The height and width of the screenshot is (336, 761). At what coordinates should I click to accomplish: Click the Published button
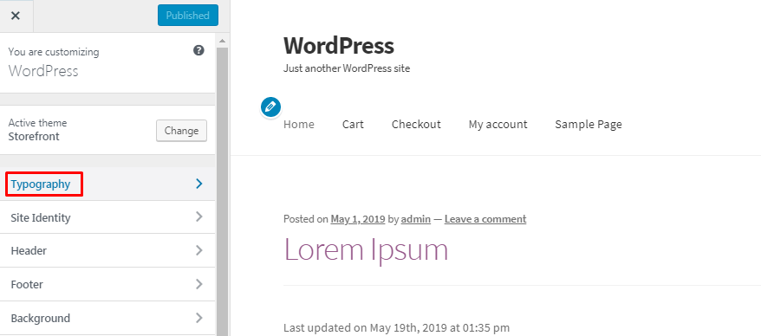point(188,16)
